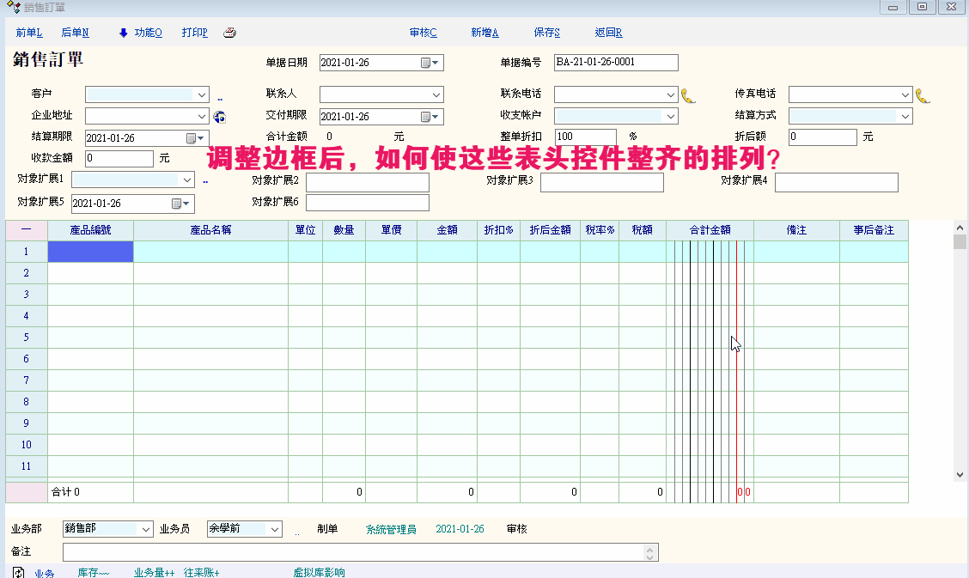969x578 pixels.
Task: Select the 產品編號 cell in row 1
Action: click(90, 252)
